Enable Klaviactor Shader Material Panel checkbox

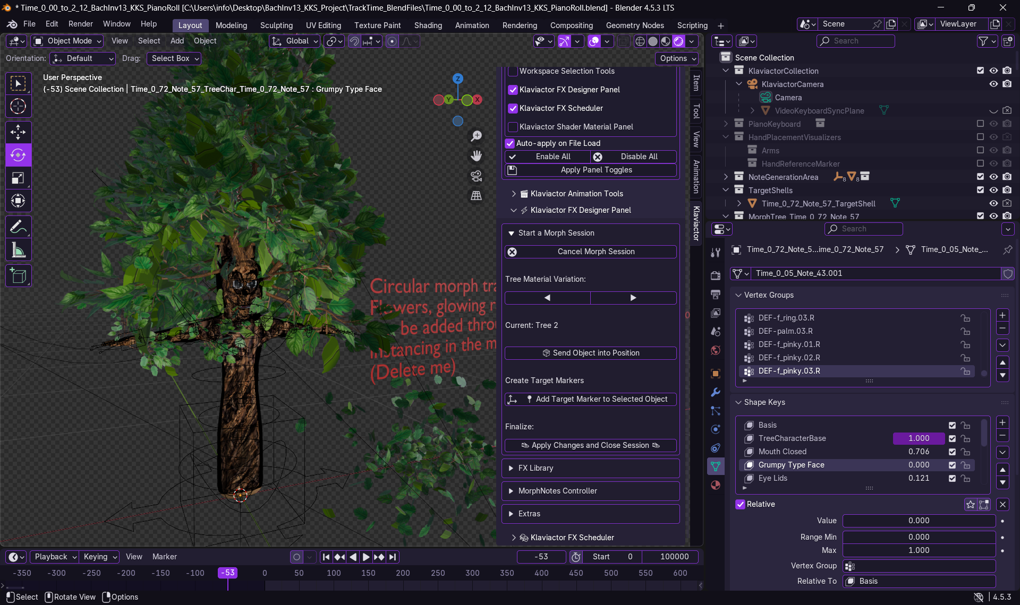[513, 127]
